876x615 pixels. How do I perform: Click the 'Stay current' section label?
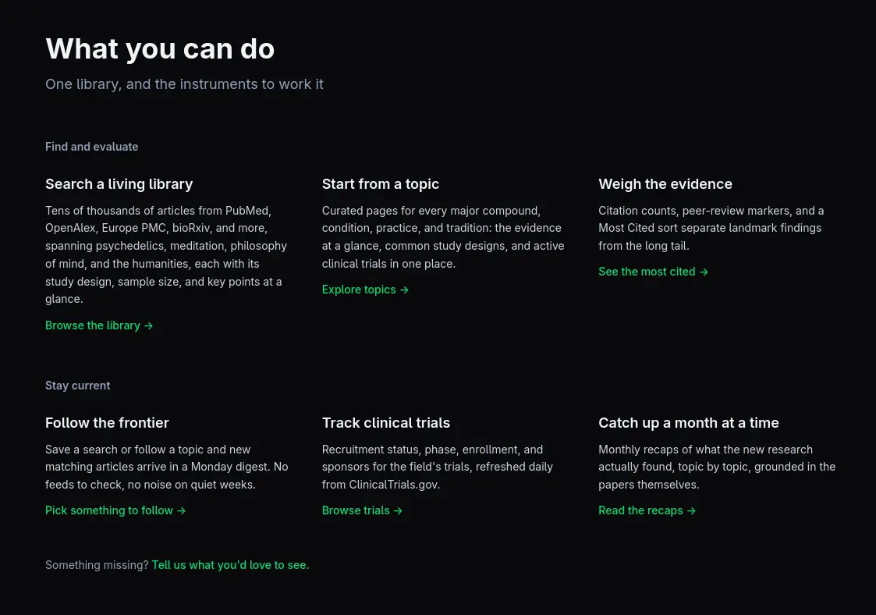78,386
